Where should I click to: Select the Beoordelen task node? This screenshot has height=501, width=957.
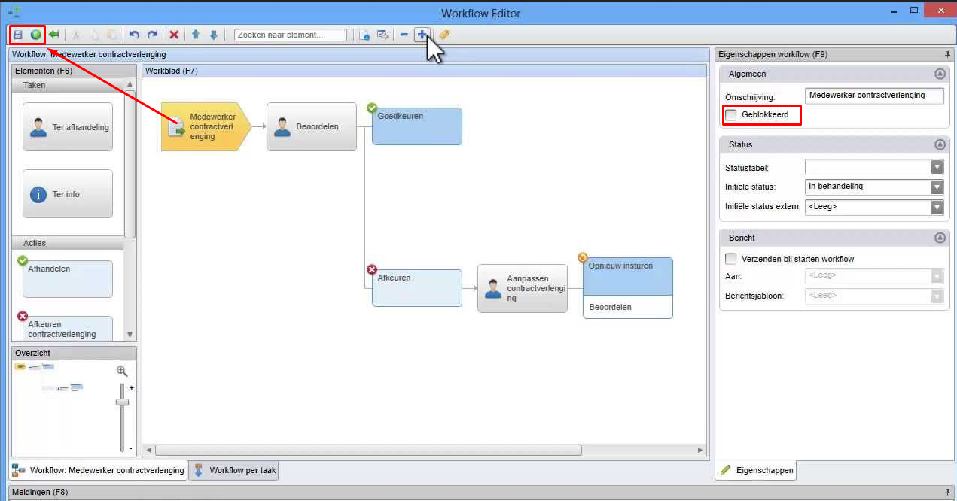click(311, 127)
